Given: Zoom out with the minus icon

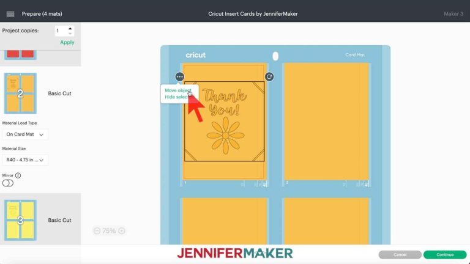Looking at the screenshot, I should click(x=97, y=231).
